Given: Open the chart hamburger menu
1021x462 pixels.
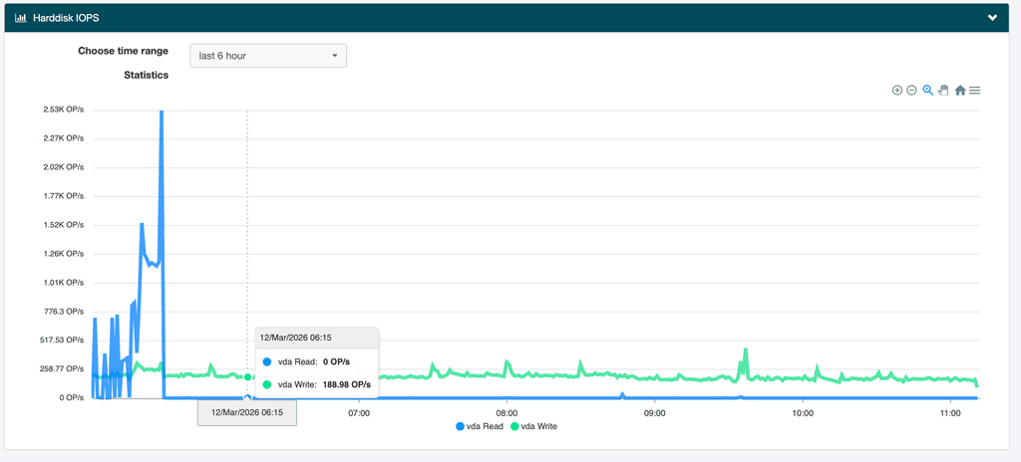Looking at the screenshot, I should 975,91.
